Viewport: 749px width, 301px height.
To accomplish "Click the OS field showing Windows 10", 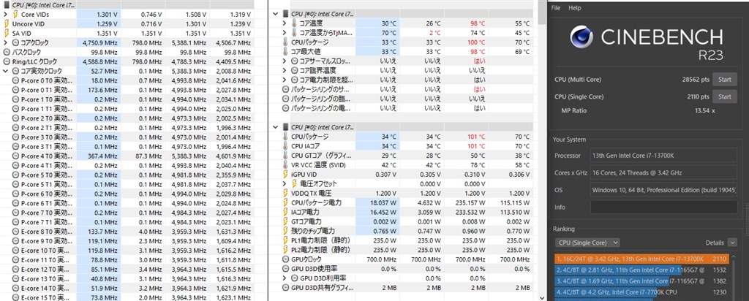I will [x=663, y=190].
